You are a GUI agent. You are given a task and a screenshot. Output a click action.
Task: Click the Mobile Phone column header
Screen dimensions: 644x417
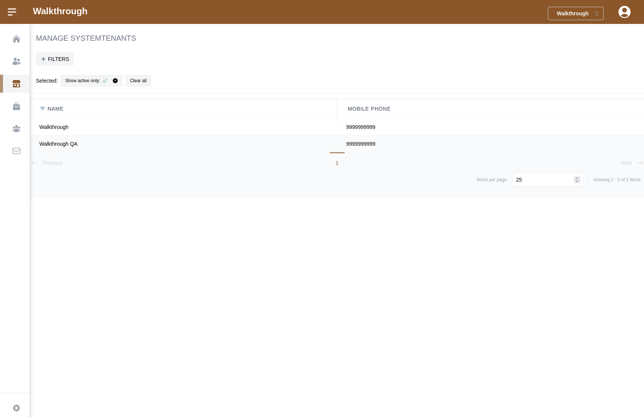point(369,109)
